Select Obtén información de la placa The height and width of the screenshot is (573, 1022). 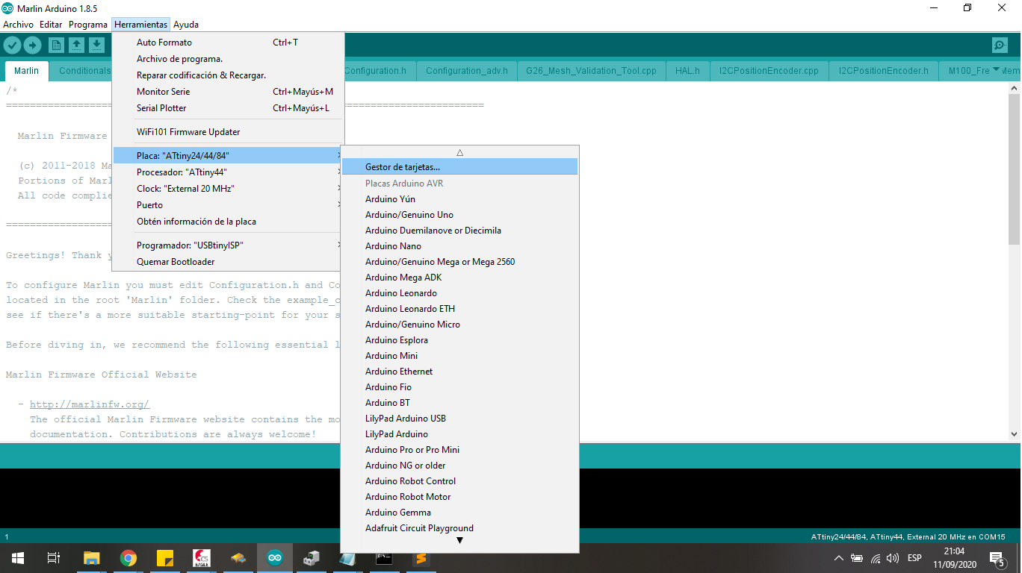point(228,222)
